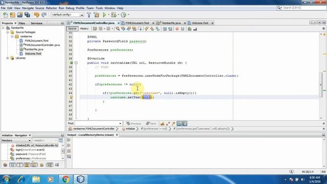
Task: Click the History view button
Action: click(x=84, y=29)
